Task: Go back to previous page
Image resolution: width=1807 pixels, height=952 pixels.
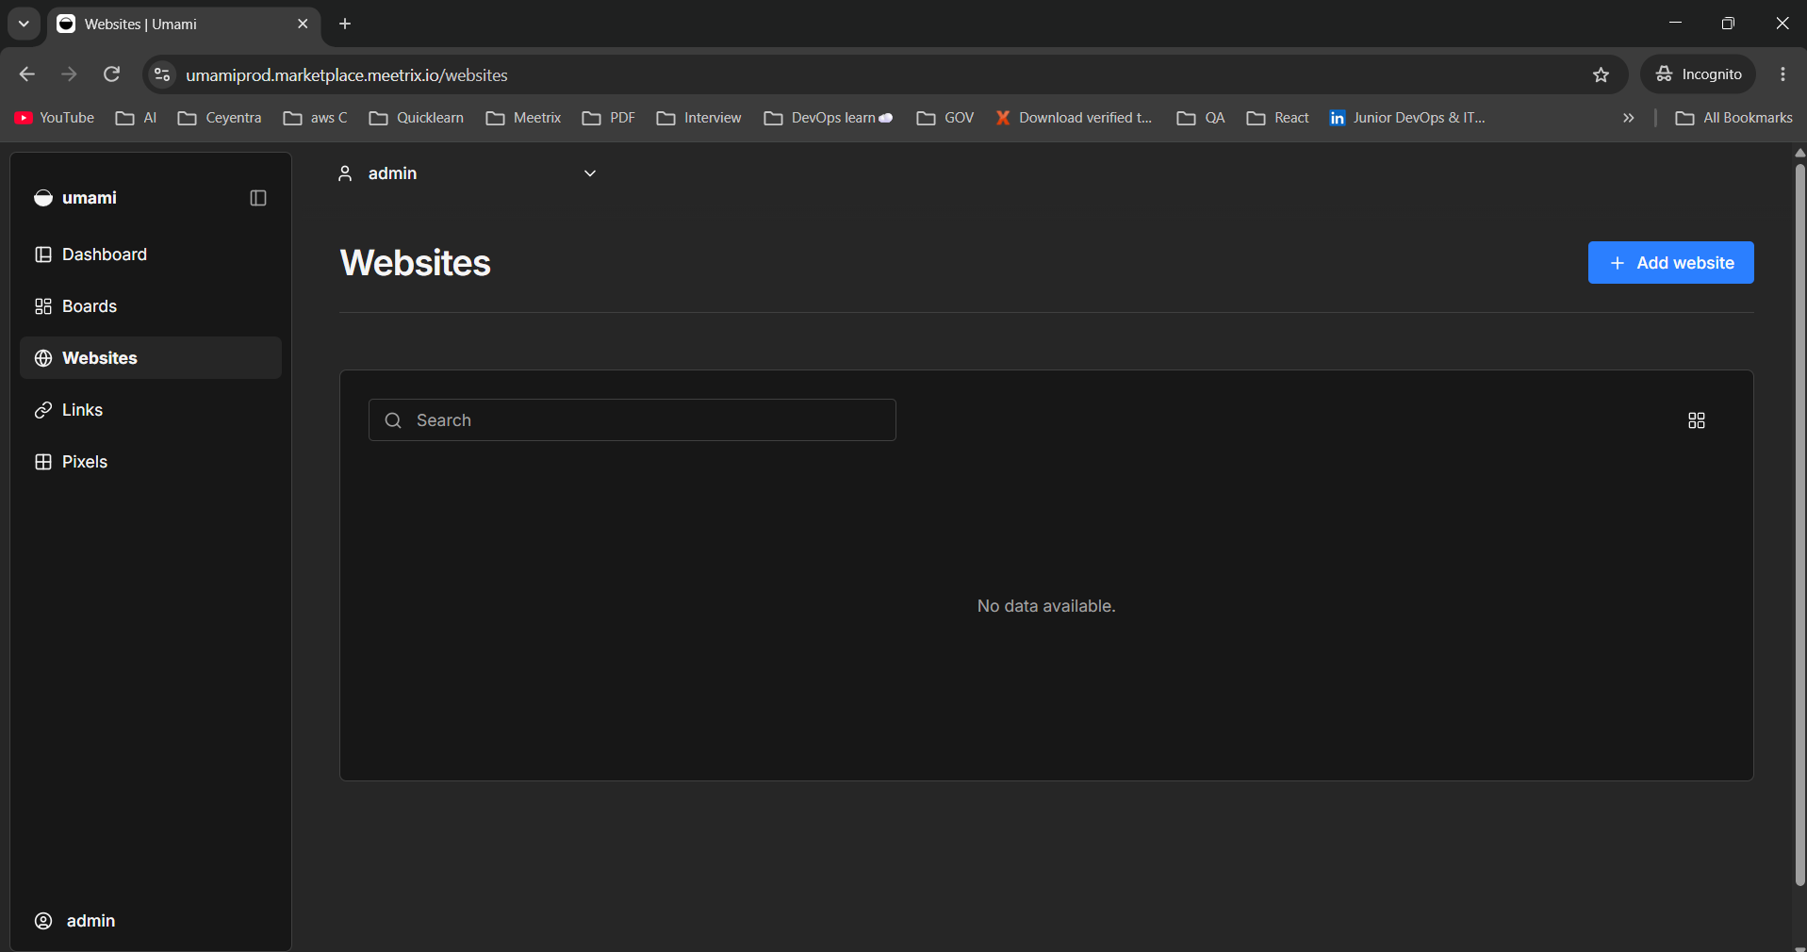Action: click(x=26, y=74)
